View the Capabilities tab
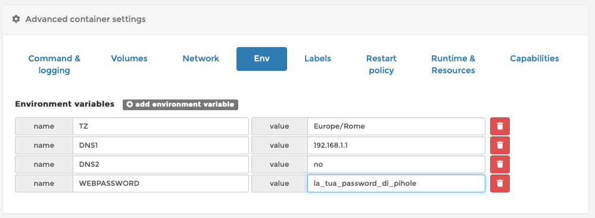This screenshot has height=218, width=595. point(534,58)
